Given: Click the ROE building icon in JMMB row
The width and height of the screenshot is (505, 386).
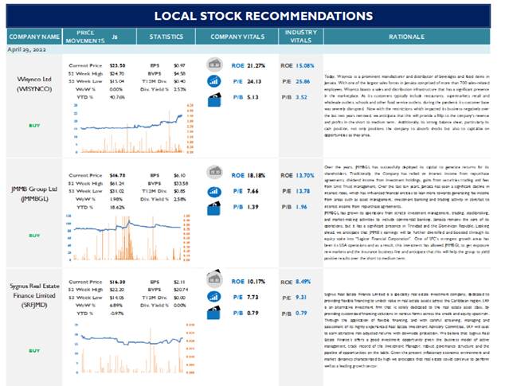Looking at the screenshot, I should tap(214, 172).
